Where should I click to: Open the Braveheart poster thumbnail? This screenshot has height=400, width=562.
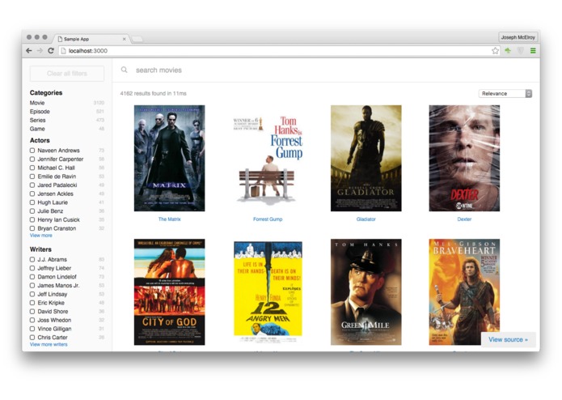coord(464,292)
